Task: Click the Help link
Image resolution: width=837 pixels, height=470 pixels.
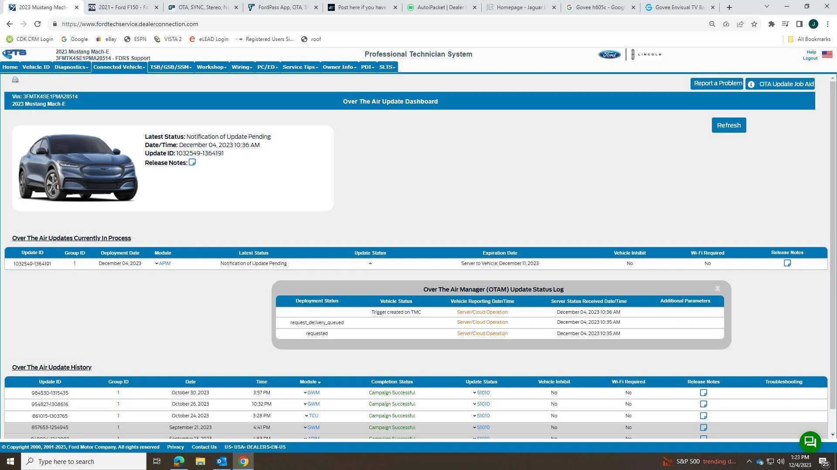Action: pyautogui.click(x=811, y=52)
